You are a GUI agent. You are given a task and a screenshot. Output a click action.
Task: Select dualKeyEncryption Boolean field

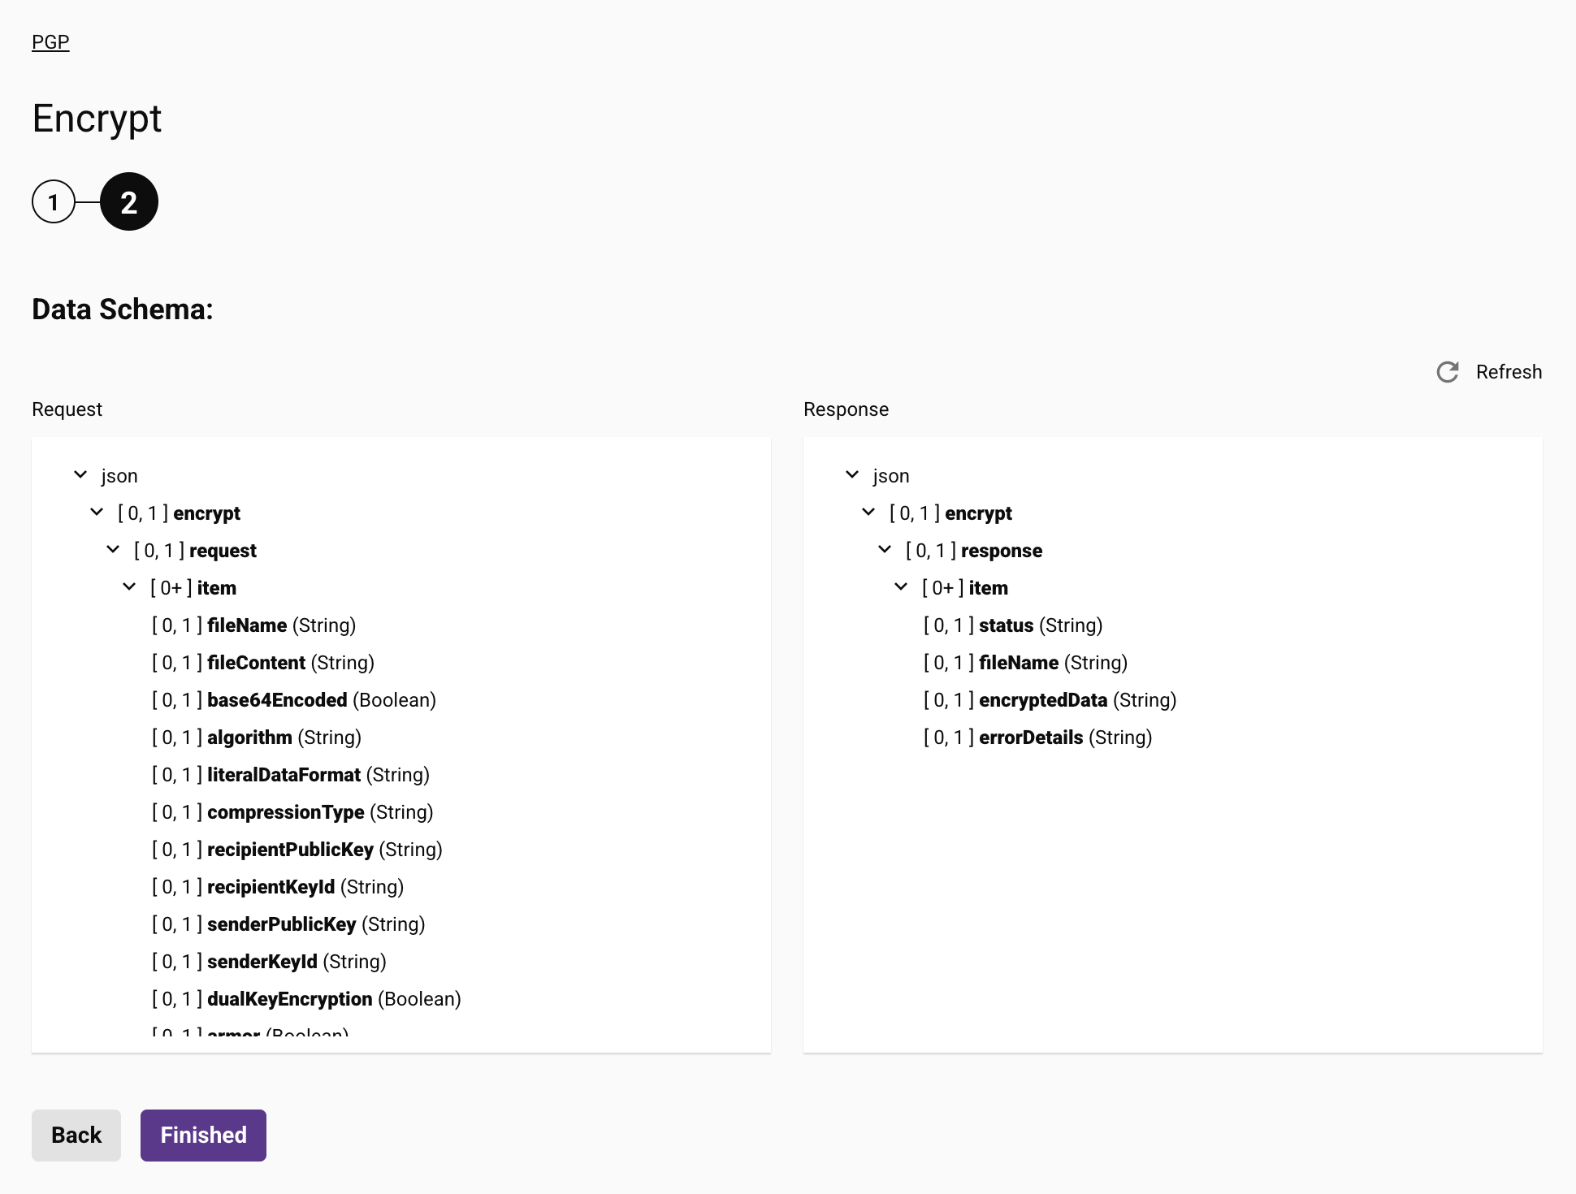289,999
